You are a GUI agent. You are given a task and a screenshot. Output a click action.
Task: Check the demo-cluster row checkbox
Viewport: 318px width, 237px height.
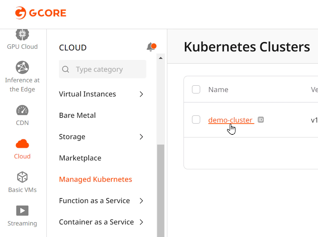(x=196, y=120)
